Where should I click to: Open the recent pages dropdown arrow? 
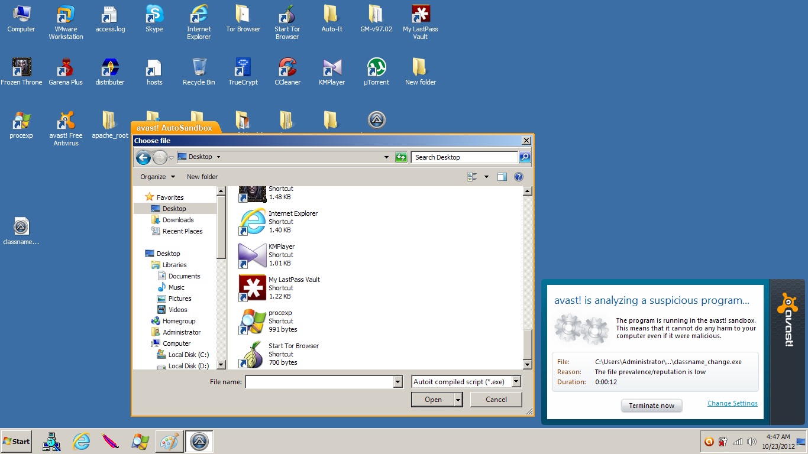tap(171, 157)
